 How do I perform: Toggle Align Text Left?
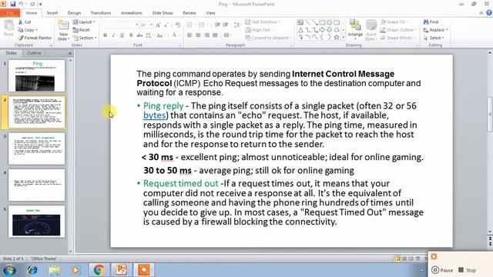(x=189, y=35)
